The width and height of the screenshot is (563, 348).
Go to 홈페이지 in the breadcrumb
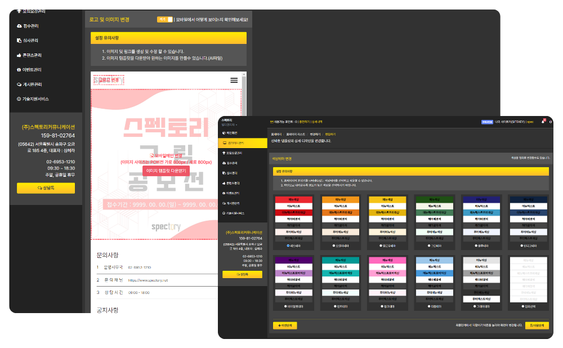click(276, 135)
